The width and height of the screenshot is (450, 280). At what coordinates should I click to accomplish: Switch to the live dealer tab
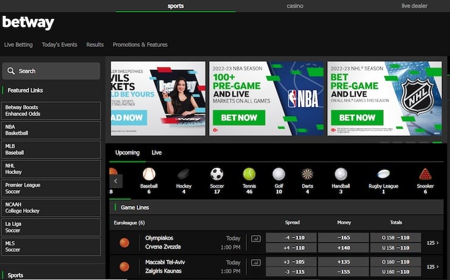tap(414, 6)
